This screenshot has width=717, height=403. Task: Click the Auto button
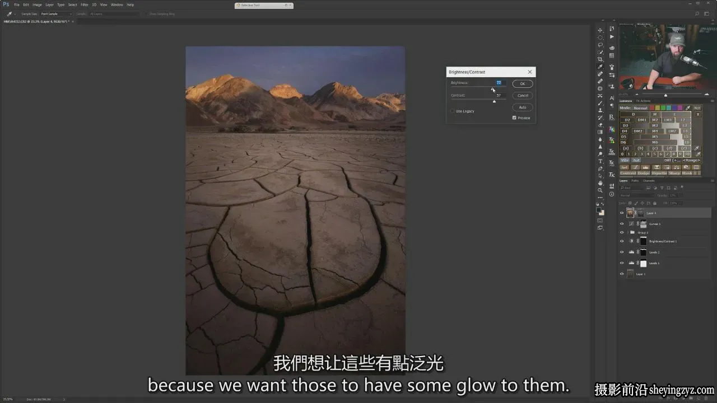coord(522,107)
